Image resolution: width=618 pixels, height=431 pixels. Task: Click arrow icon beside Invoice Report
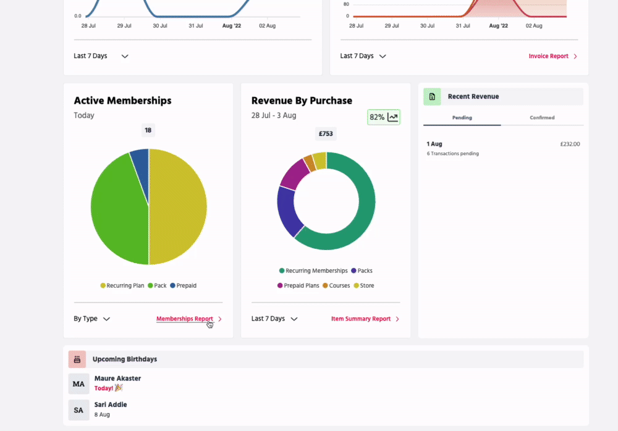575,56
